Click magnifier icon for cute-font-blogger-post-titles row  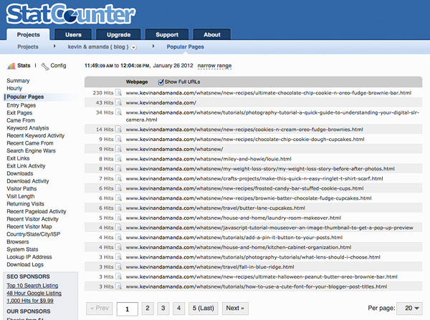click(x=118, y=286)
